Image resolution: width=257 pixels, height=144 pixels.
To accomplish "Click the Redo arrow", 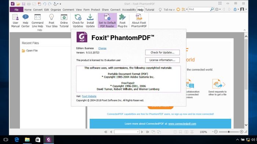I will (50, 4).
